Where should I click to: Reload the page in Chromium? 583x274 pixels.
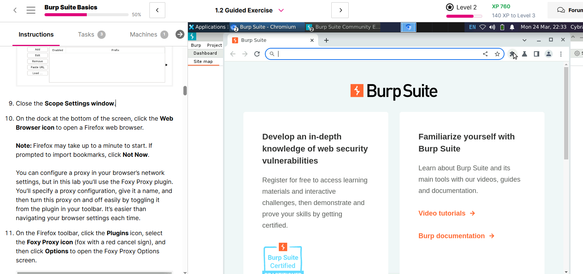tap(257, 54)
